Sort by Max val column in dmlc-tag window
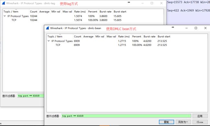This screenshot has height=126, width=210. pyautogui.click(x=68, y=12)
